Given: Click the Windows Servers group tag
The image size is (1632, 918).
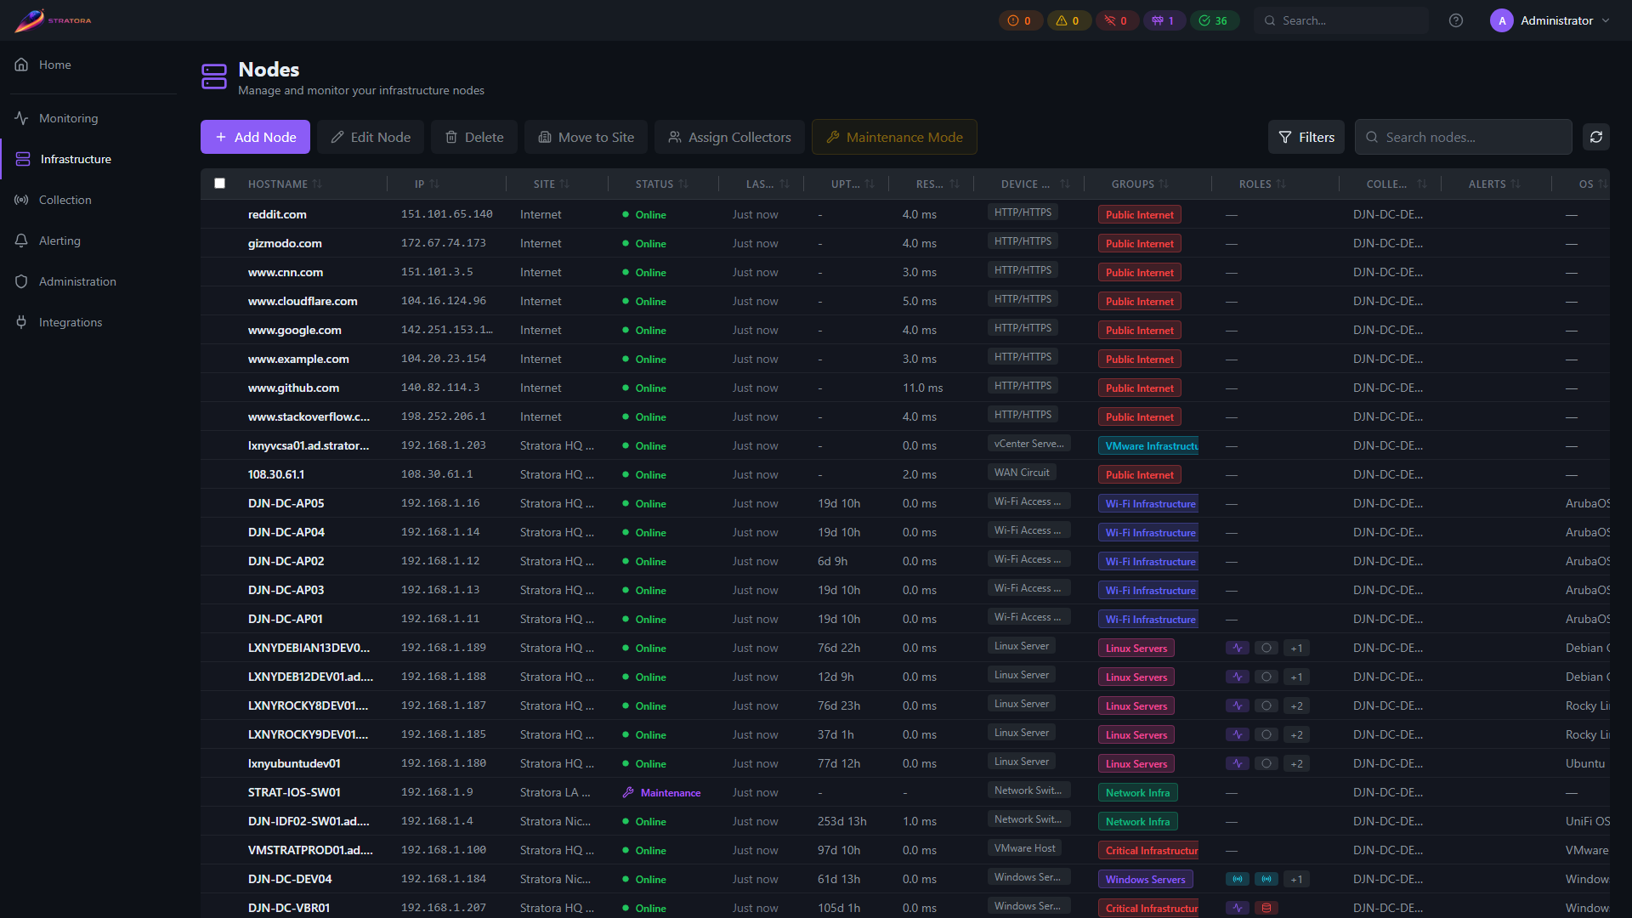Looking at the screenshot, I should pyautogui.click(x=1145, y=879).
